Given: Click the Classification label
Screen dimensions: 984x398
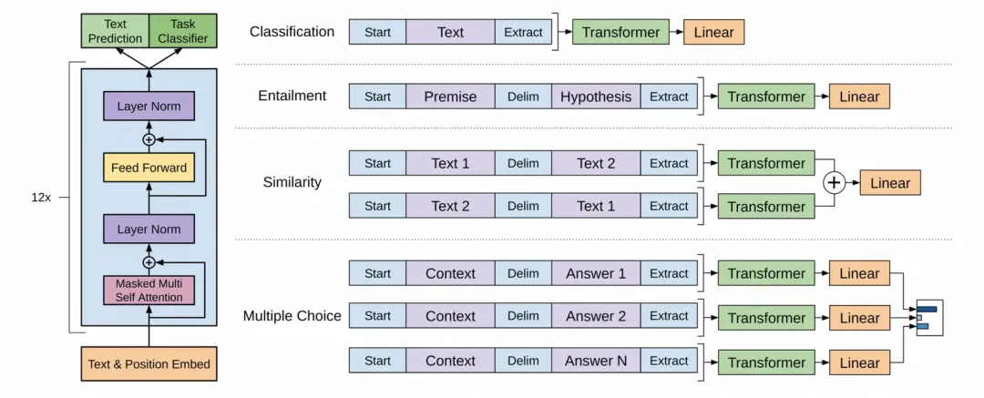Looking at the screenshot, I should (292, 31).
